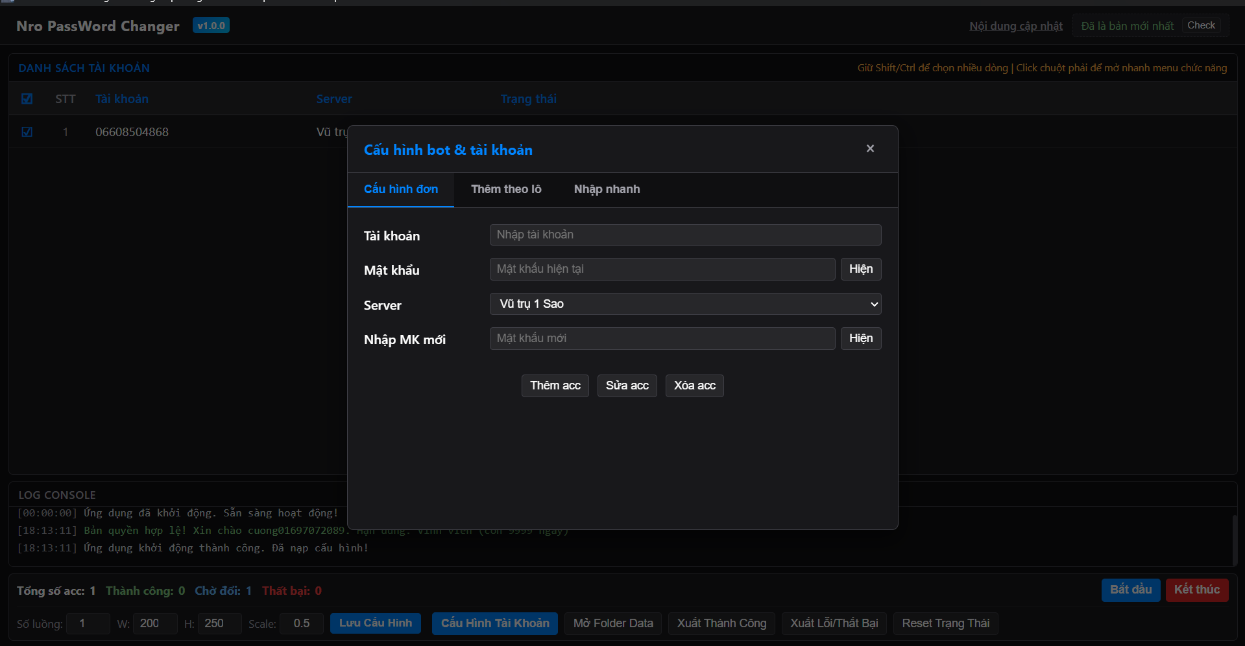Toggle the select-all checkbox in table header
1245x646 pixels.
click(x=27, y=99)
